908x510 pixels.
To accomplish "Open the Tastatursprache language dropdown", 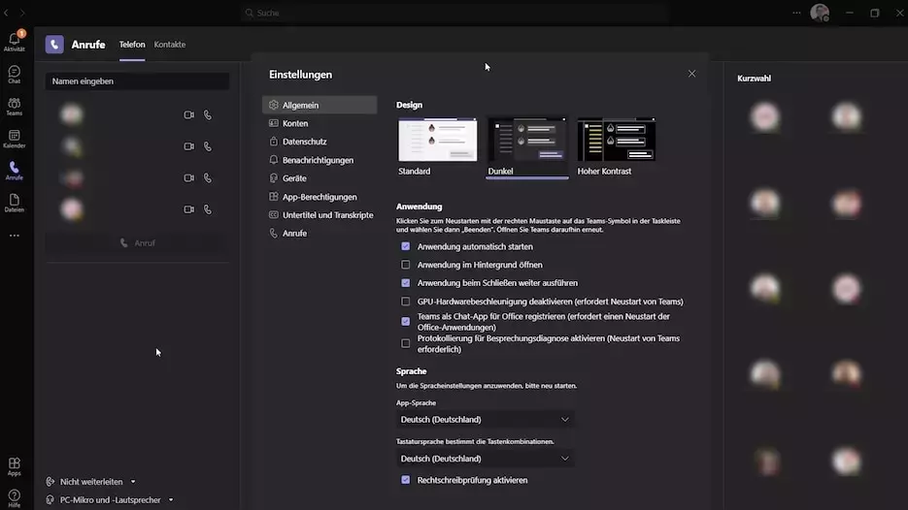I will coord(485,459).
